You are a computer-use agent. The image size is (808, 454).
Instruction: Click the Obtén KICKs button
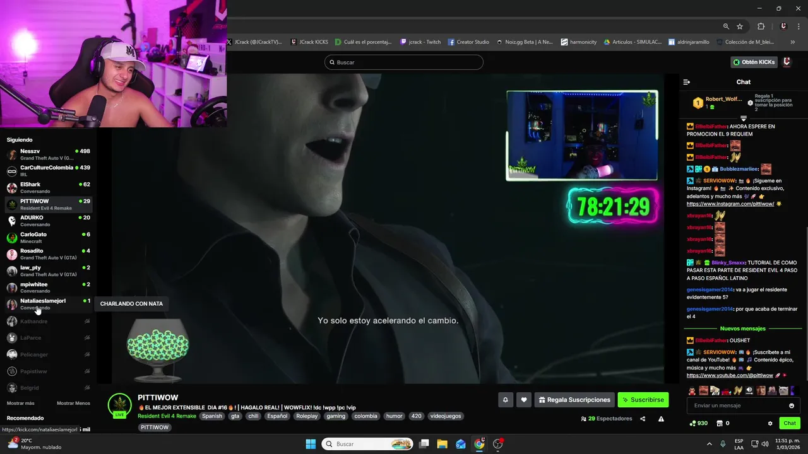[x=754, y=62]
